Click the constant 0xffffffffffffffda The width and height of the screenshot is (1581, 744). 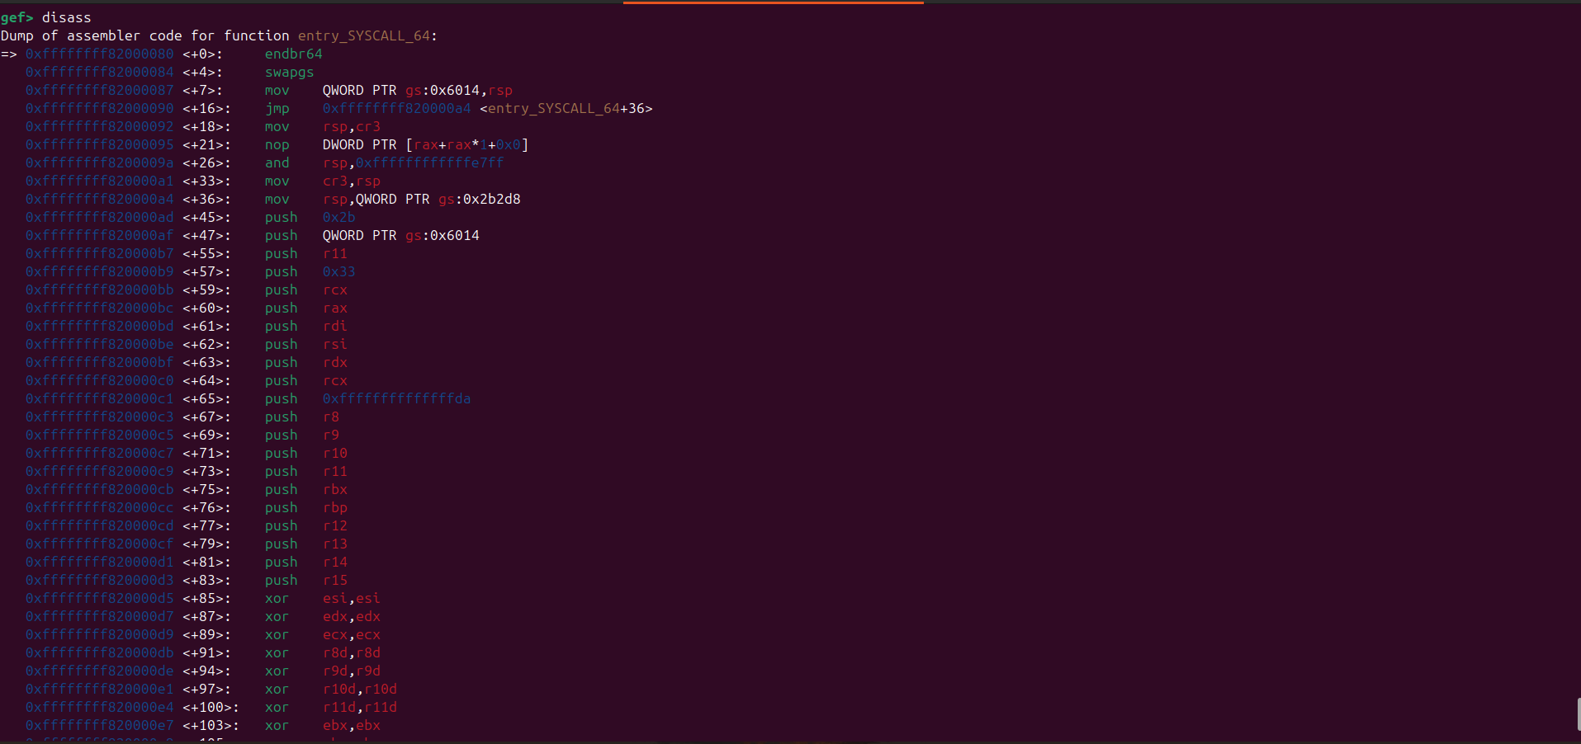tap(396, 398)
